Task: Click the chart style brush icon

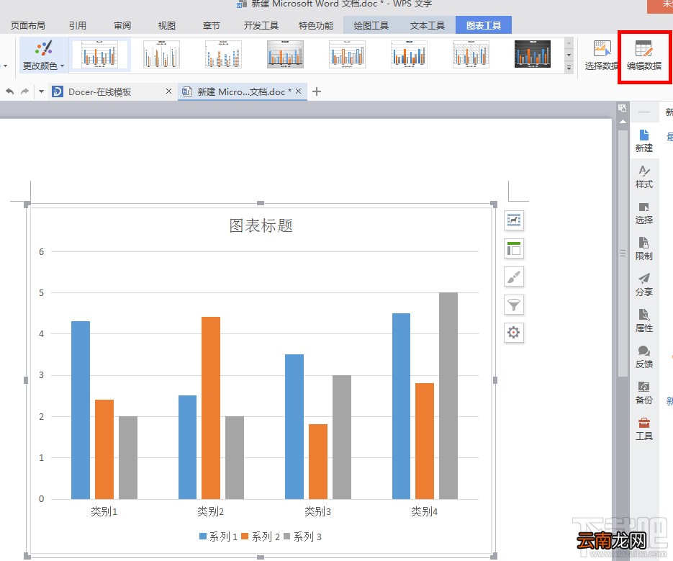Action: click(x=514, y=277)
